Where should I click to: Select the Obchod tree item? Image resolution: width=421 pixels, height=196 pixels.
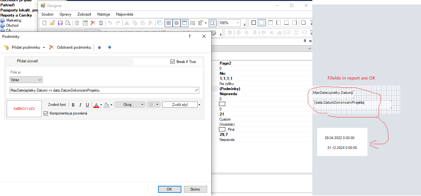[x=12, y=25]
